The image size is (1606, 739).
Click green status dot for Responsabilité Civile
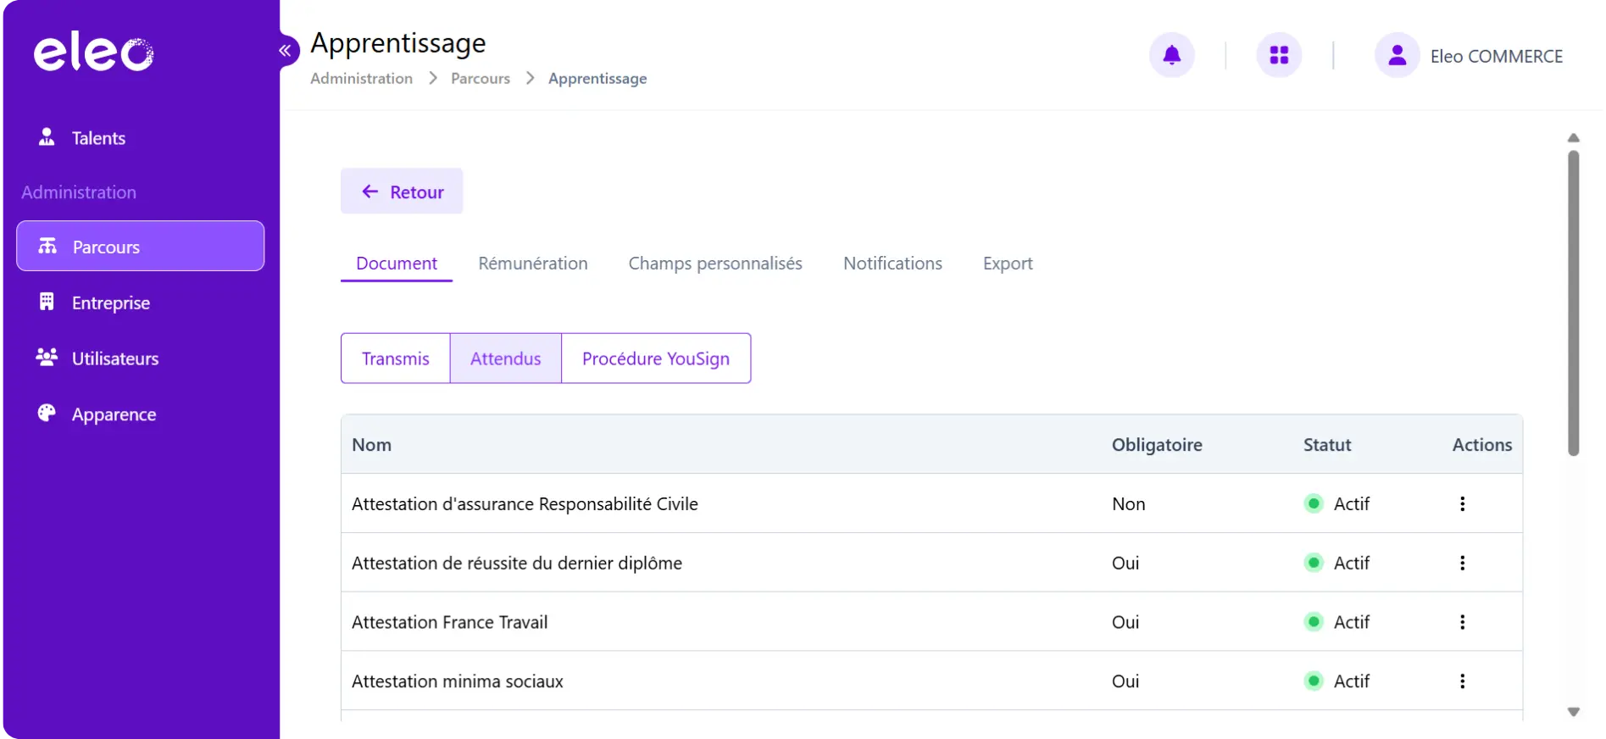[x=1314, y=503]
